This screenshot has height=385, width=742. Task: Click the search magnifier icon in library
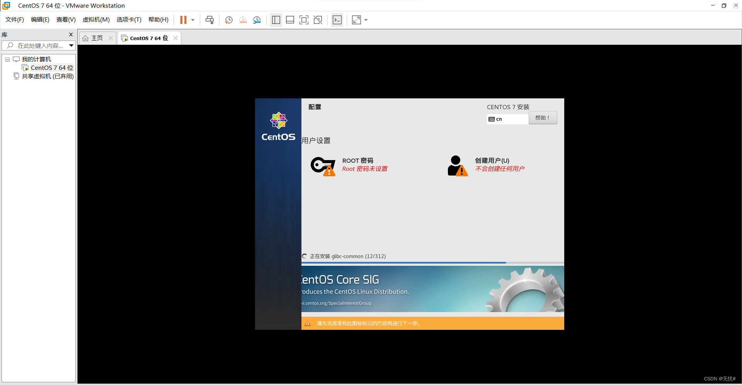click(10, 46)
